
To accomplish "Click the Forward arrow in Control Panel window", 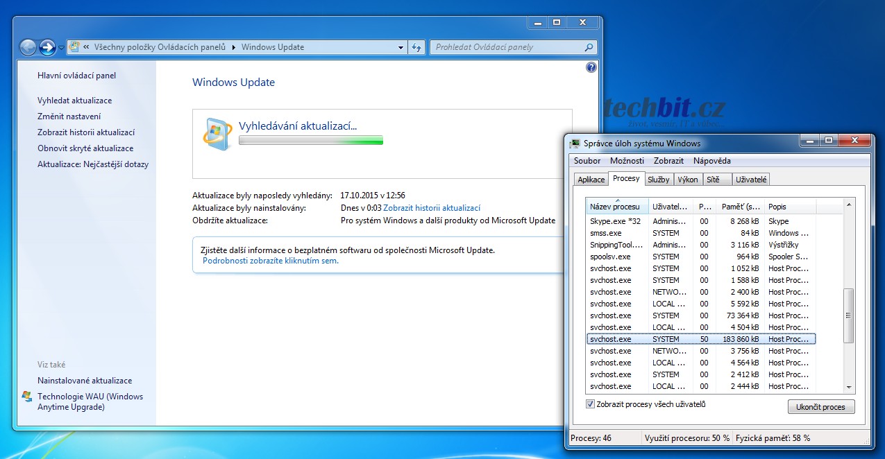I will (47, 47).
